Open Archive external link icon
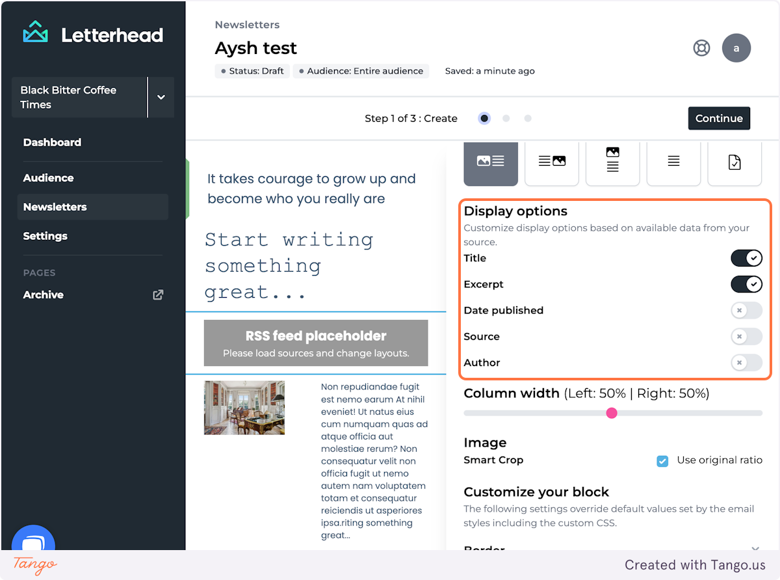This screenshot has width=780, height=580. 158,295
